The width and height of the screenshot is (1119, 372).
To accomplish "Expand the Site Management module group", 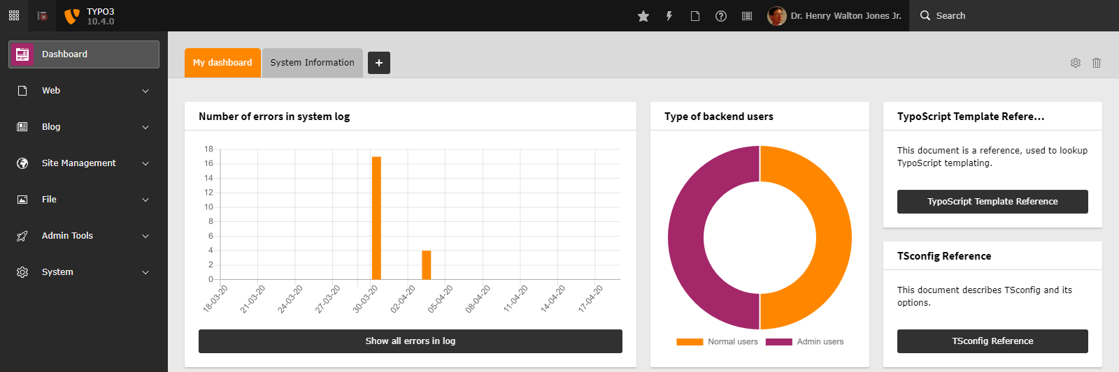I will point(84,163).
